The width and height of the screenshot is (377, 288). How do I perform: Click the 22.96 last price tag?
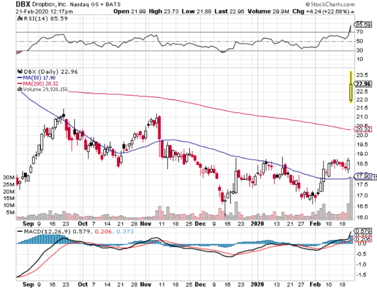pyautogui.click(x=363, y=84)
